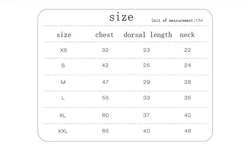The image size is (248, 158).
Task: Click the large 'size' title text
Action: [x=121, y=17]
